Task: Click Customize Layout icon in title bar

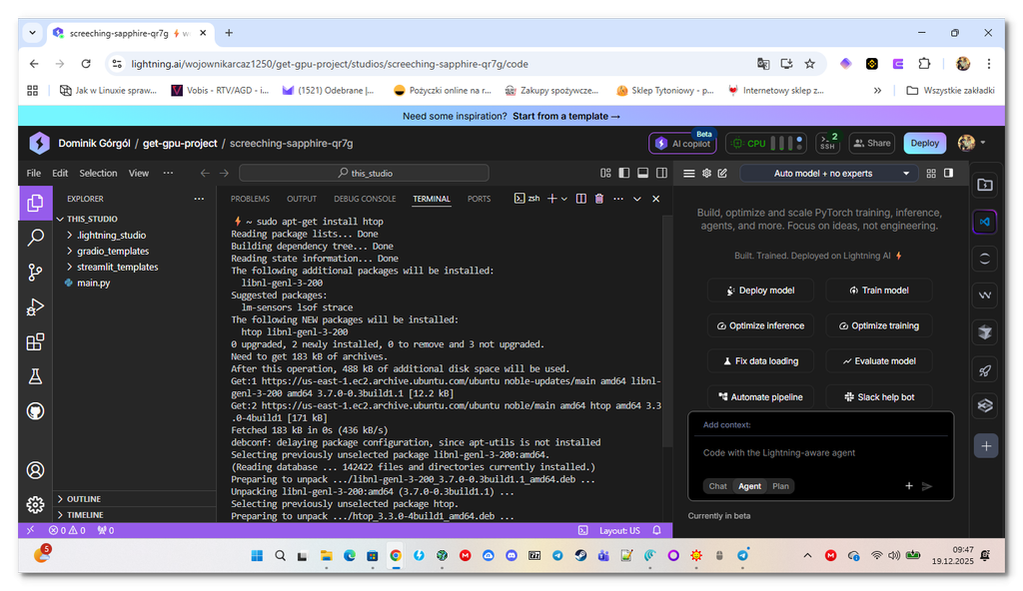Action: pos(605,173)
